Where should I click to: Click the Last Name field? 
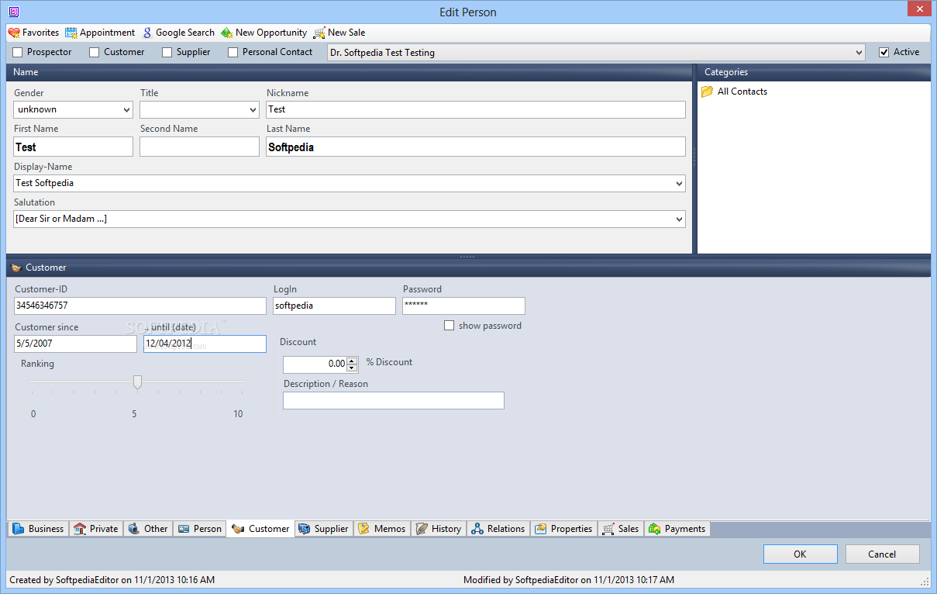(x=476, y=147)
